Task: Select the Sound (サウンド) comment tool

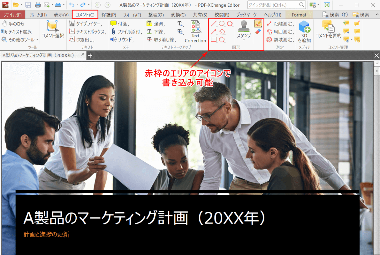Action: pyautogui.click(x=122, y=40)
